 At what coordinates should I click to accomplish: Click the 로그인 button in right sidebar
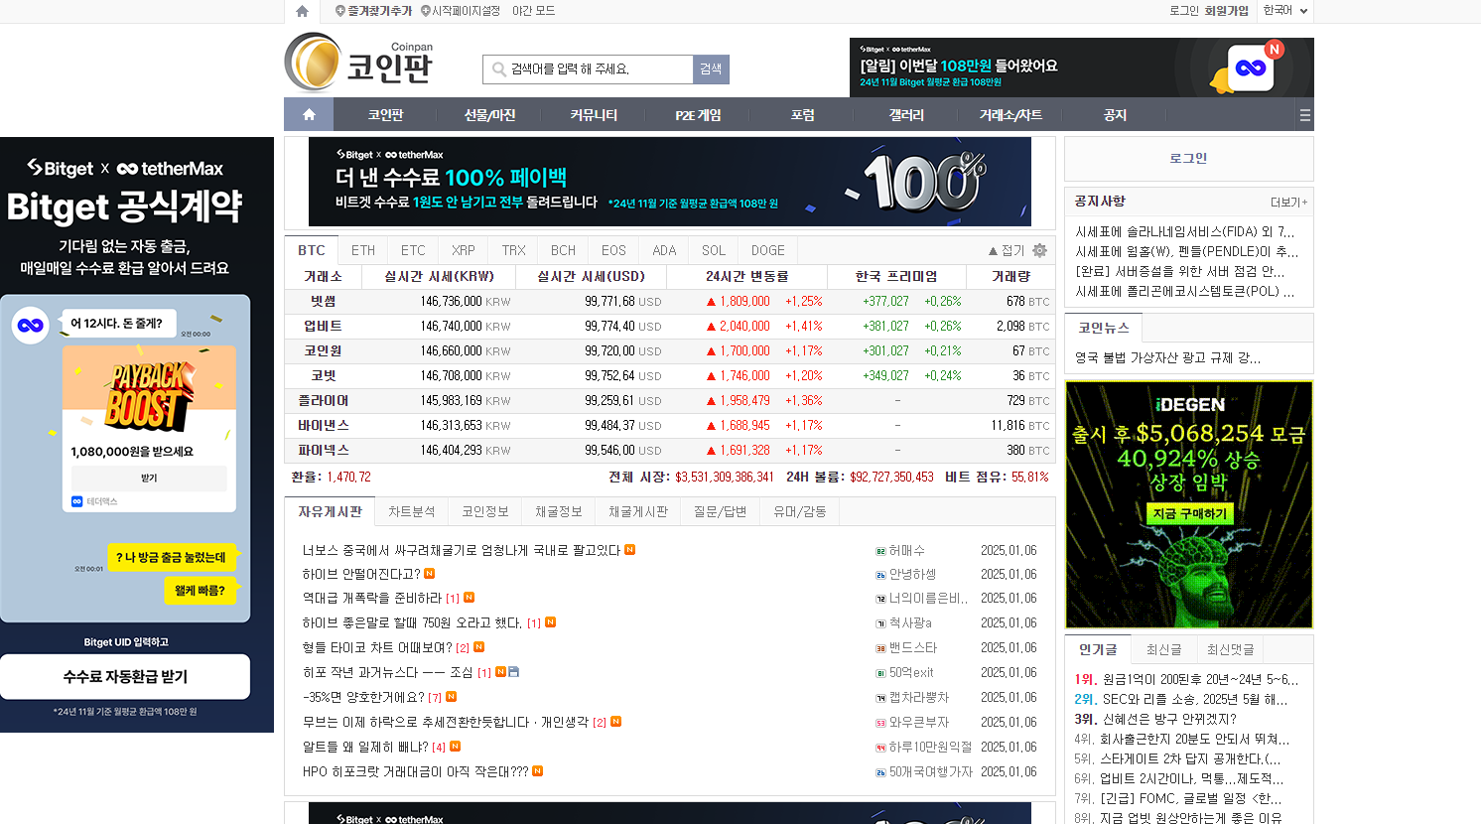[1188, 159]
